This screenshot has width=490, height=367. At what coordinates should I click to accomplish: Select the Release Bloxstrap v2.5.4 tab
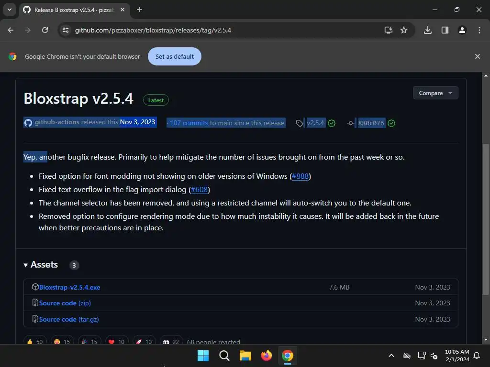point(74,10)
